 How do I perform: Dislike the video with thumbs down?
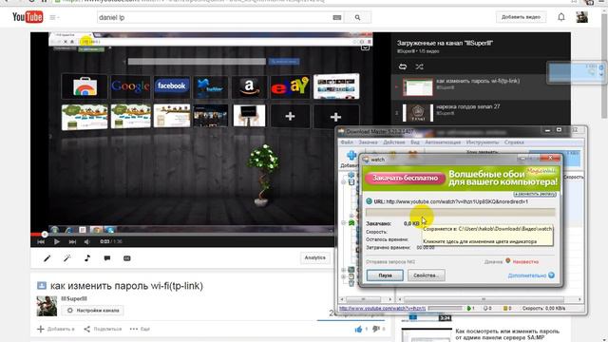coord(376,329)
